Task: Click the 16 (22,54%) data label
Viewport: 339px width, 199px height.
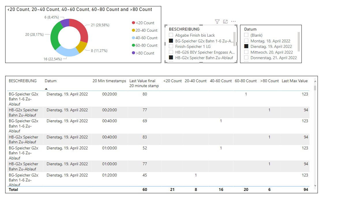Action: click(53, 59)
